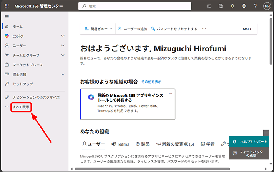Click the search magnifier icon
The height and width of the screenshot is (172, 274).
click(84, 6)
